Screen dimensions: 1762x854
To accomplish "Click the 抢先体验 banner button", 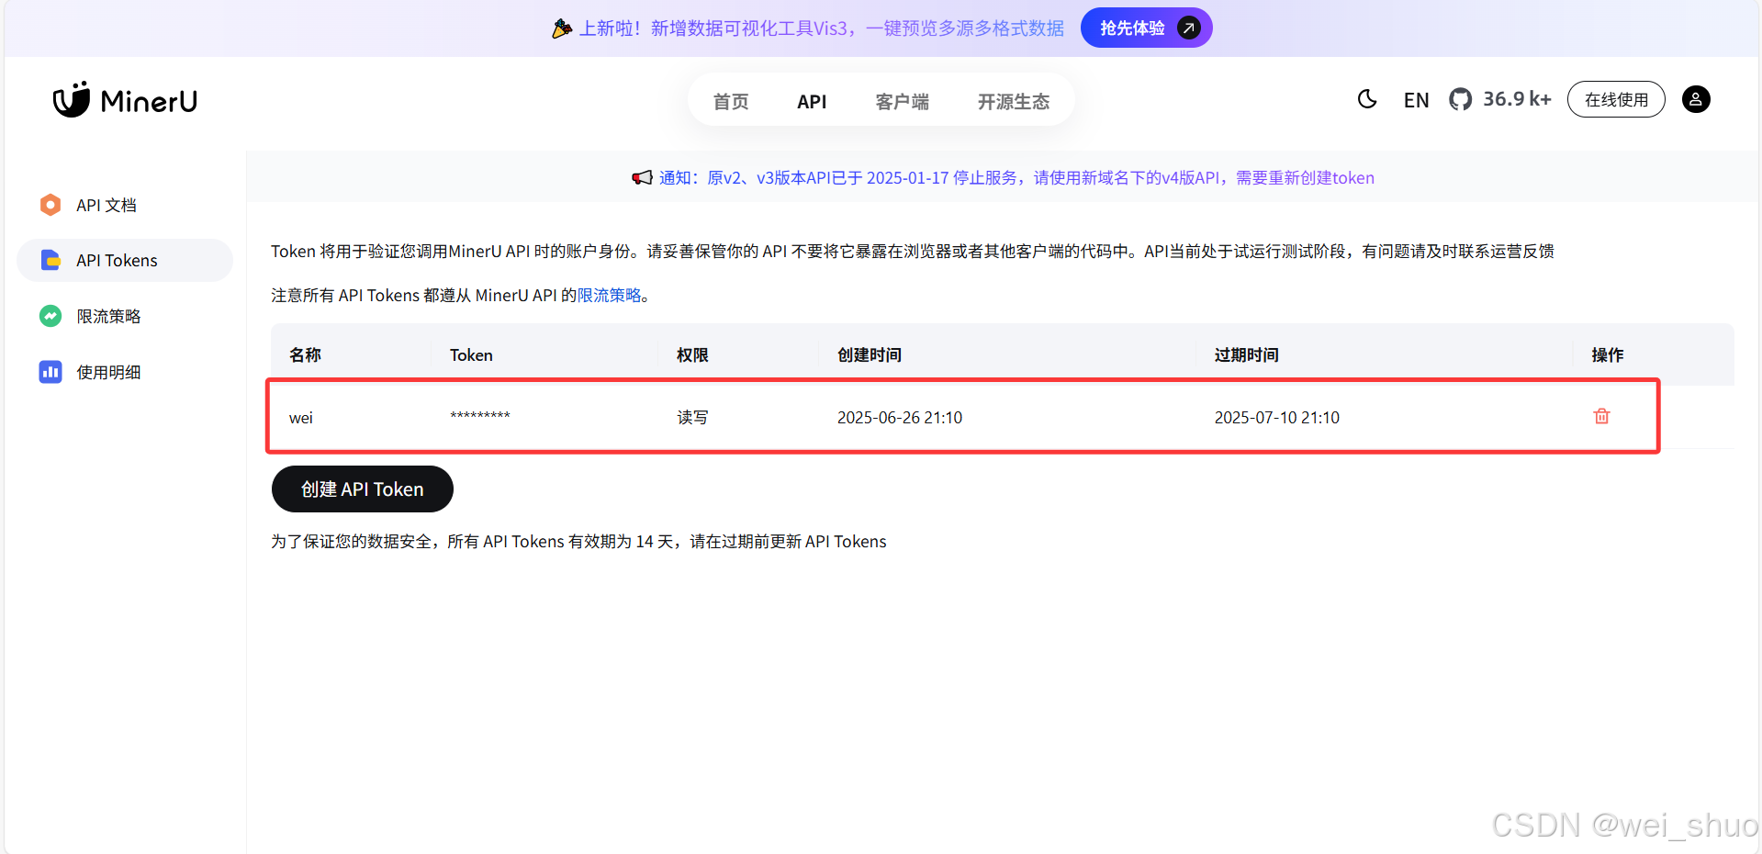I will click(1146, 28).
